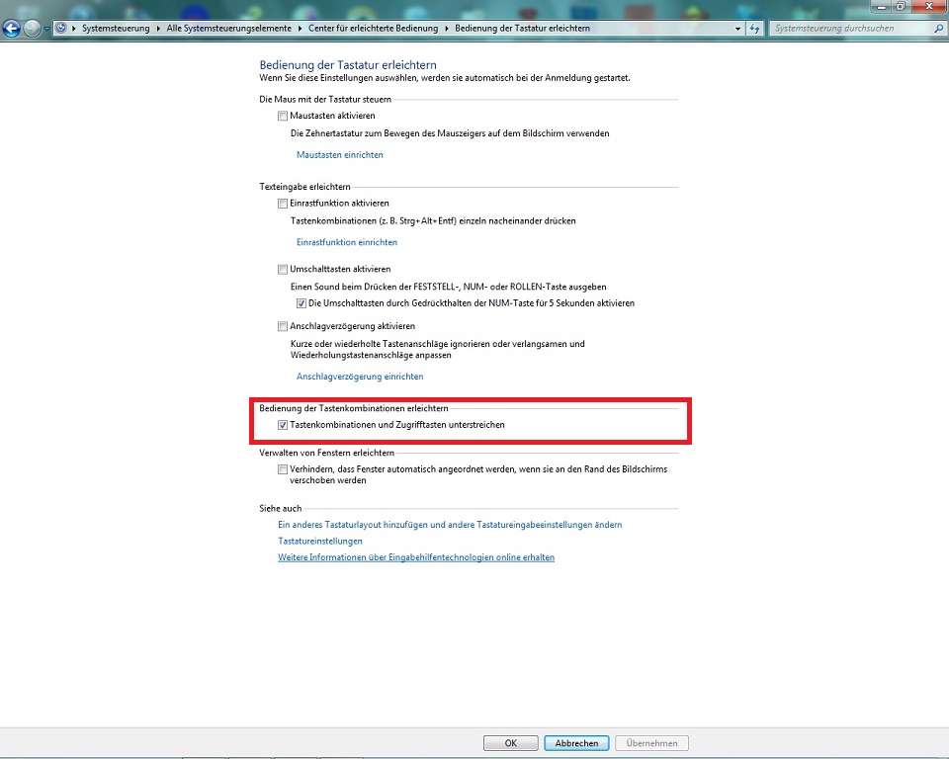Select Center für erleichterte Bedienung breadcrumb
Screen dimensions: 949x759
click(373, 29)
